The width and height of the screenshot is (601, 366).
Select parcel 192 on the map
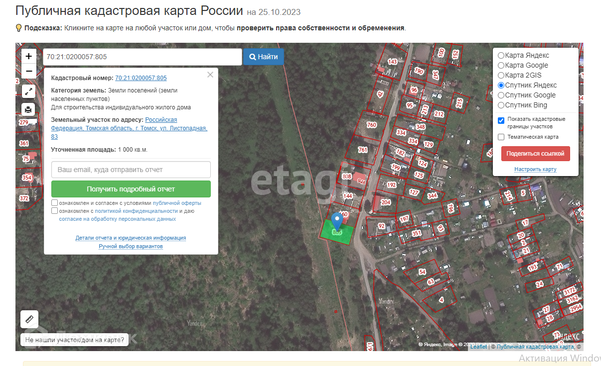[x=392, y=184]
